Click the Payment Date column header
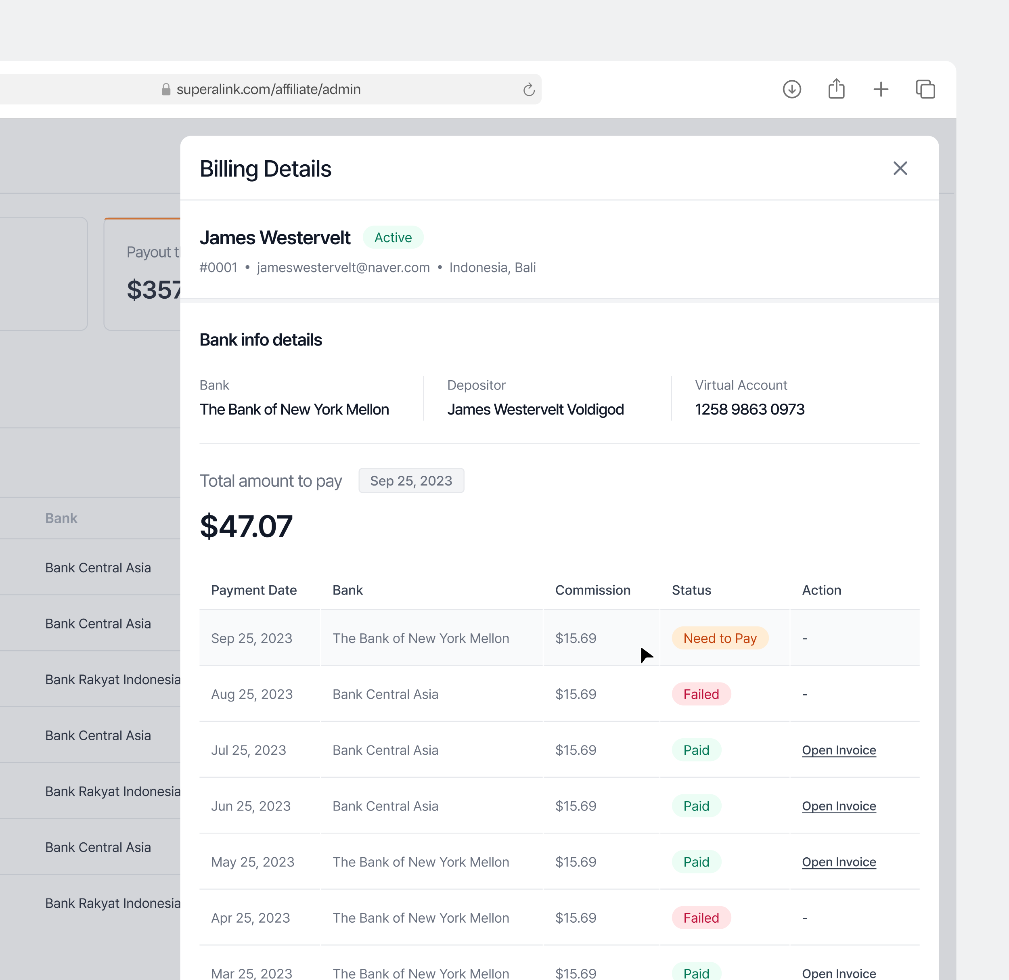This screenshot has height=980, width=1009. [254, 590]
